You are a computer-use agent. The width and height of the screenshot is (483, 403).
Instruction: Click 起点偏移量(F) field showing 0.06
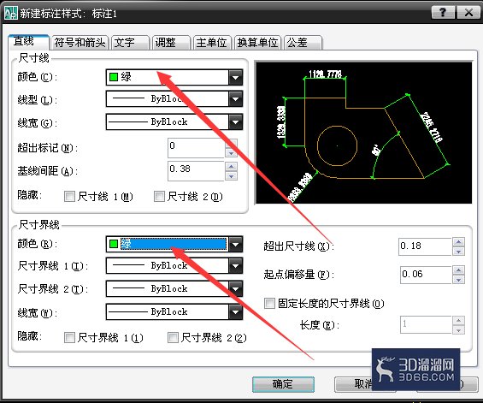[x=426, y=275]
